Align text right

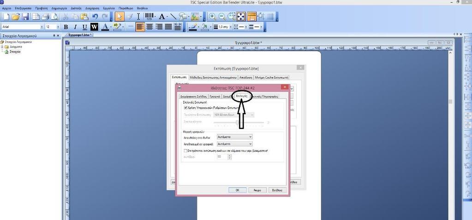[159, 27]
